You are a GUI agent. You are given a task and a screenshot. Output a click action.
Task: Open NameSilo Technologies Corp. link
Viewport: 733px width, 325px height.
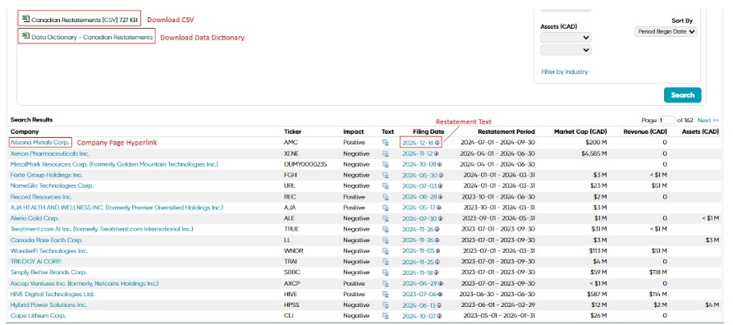(52, 185)
